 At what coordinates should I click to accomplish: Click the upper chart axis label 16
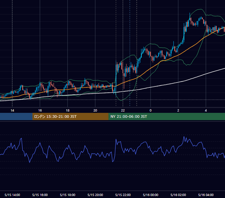coord(40,111)
